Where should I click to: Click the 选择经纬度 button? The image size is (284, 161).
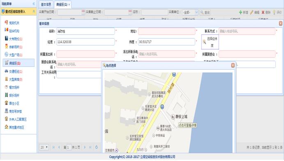210,42
